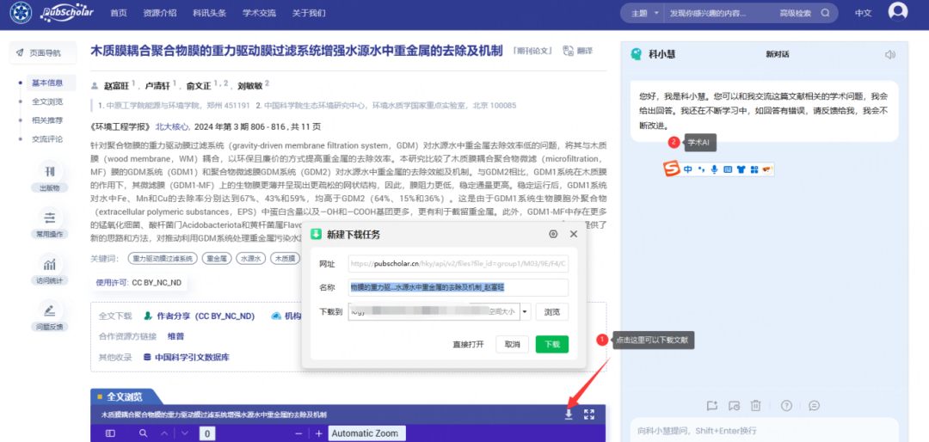
Task: Toggle the PDF viewer sidebar
Action: (110, 433)
